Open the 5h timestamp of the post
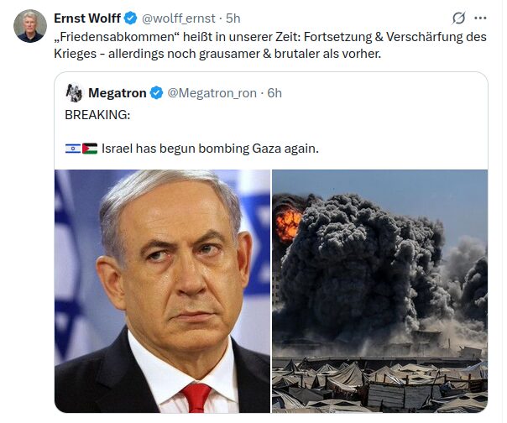This screenshot has width=507, height=423. point(233,18)
